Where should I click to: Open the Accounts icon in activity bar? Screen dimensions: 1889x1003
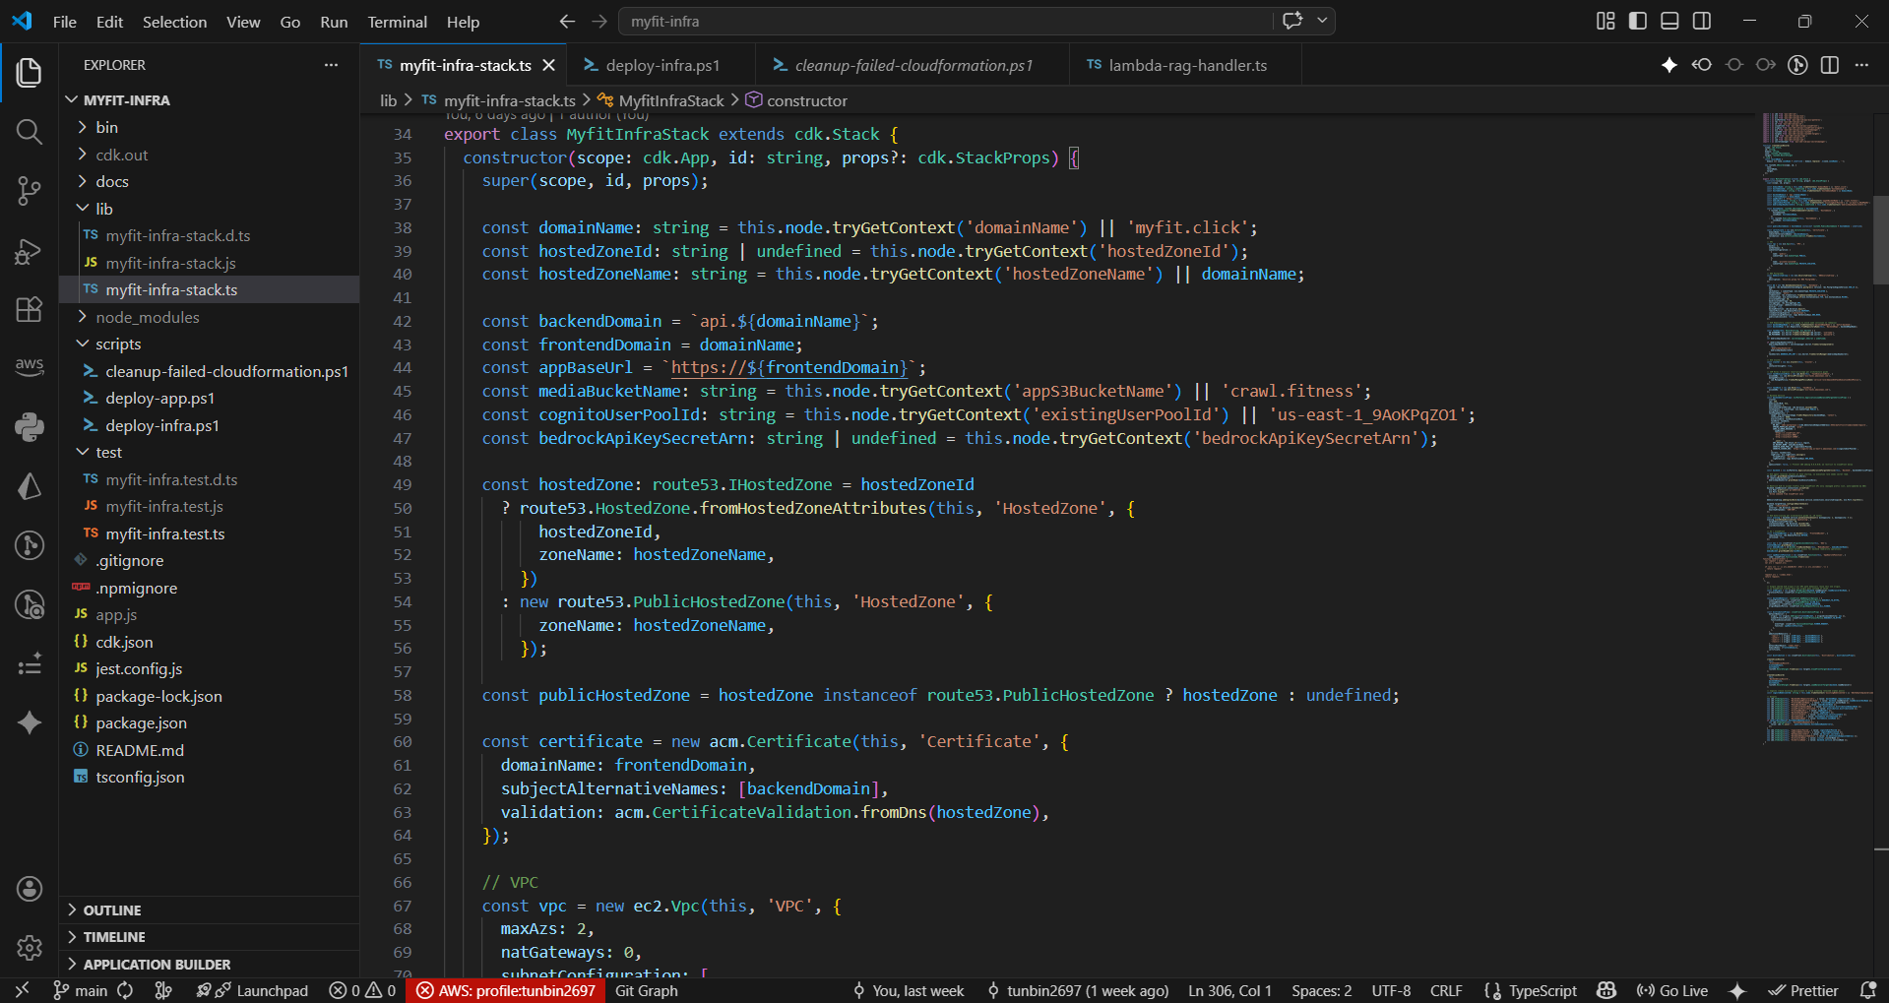point(30,889)
